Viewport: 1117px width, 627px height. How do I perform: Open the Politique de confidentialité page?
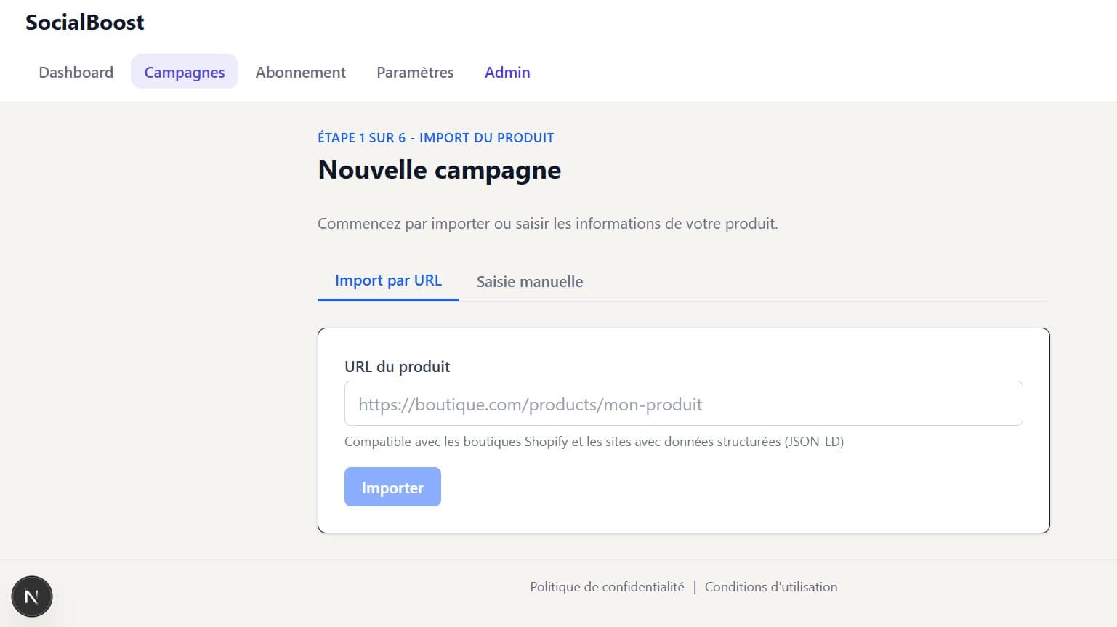point(607,586)
